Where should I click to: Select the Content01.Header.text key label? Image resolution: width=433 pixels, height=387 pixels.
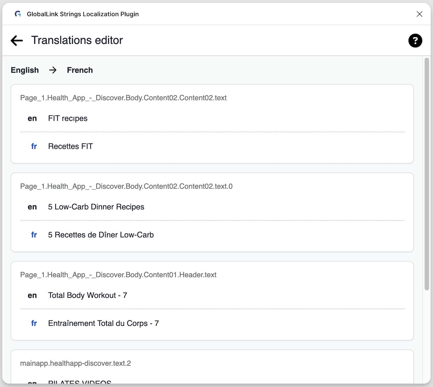tap(118, 275)
